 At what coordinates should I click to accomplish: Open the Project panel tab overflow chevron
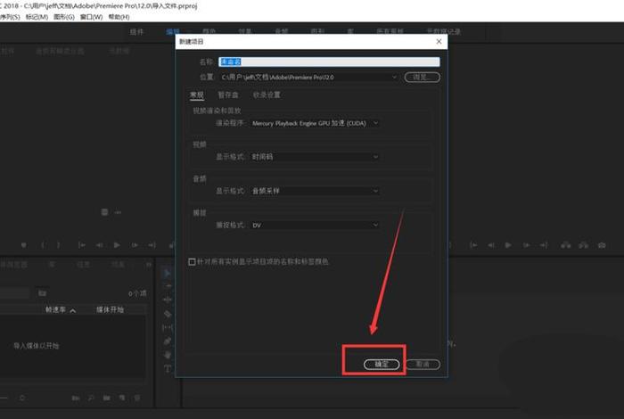tap(149, 264)
